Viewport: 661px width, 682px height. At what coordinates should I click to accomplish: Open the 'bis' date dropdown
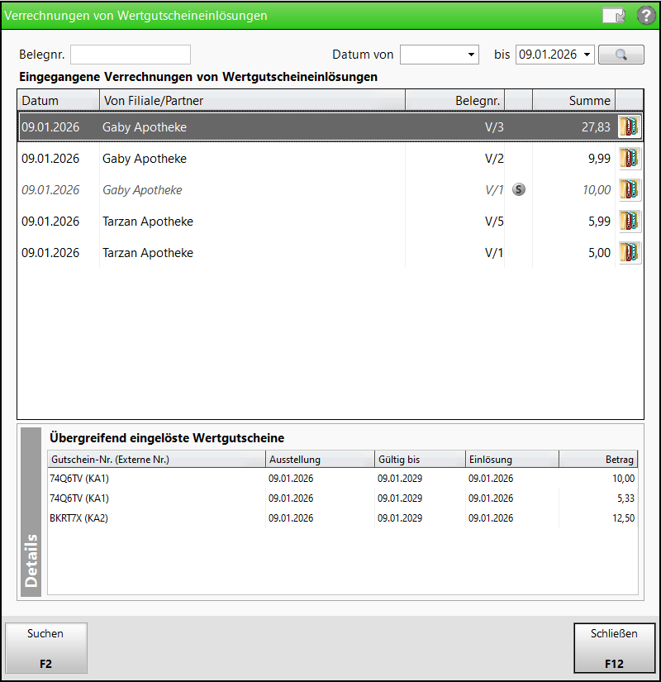point(587,55)
